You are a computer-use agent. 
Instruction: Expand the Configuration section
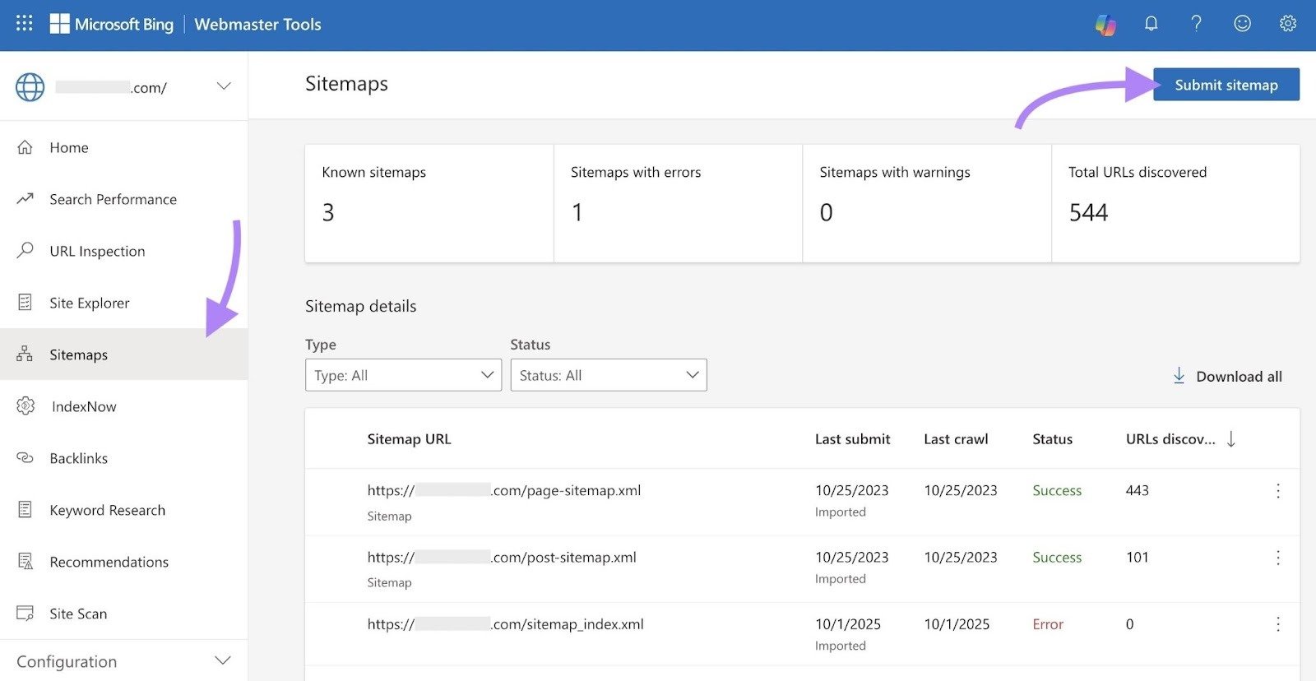pyautogui.click(x=123, y=661)
